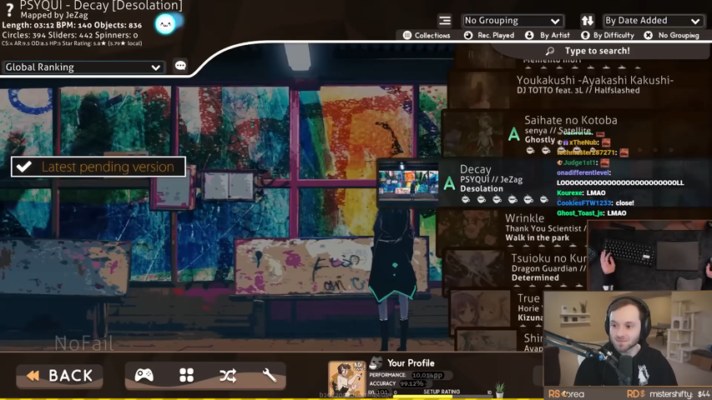Click the random shuffle icon

click(x=228, y=376)
